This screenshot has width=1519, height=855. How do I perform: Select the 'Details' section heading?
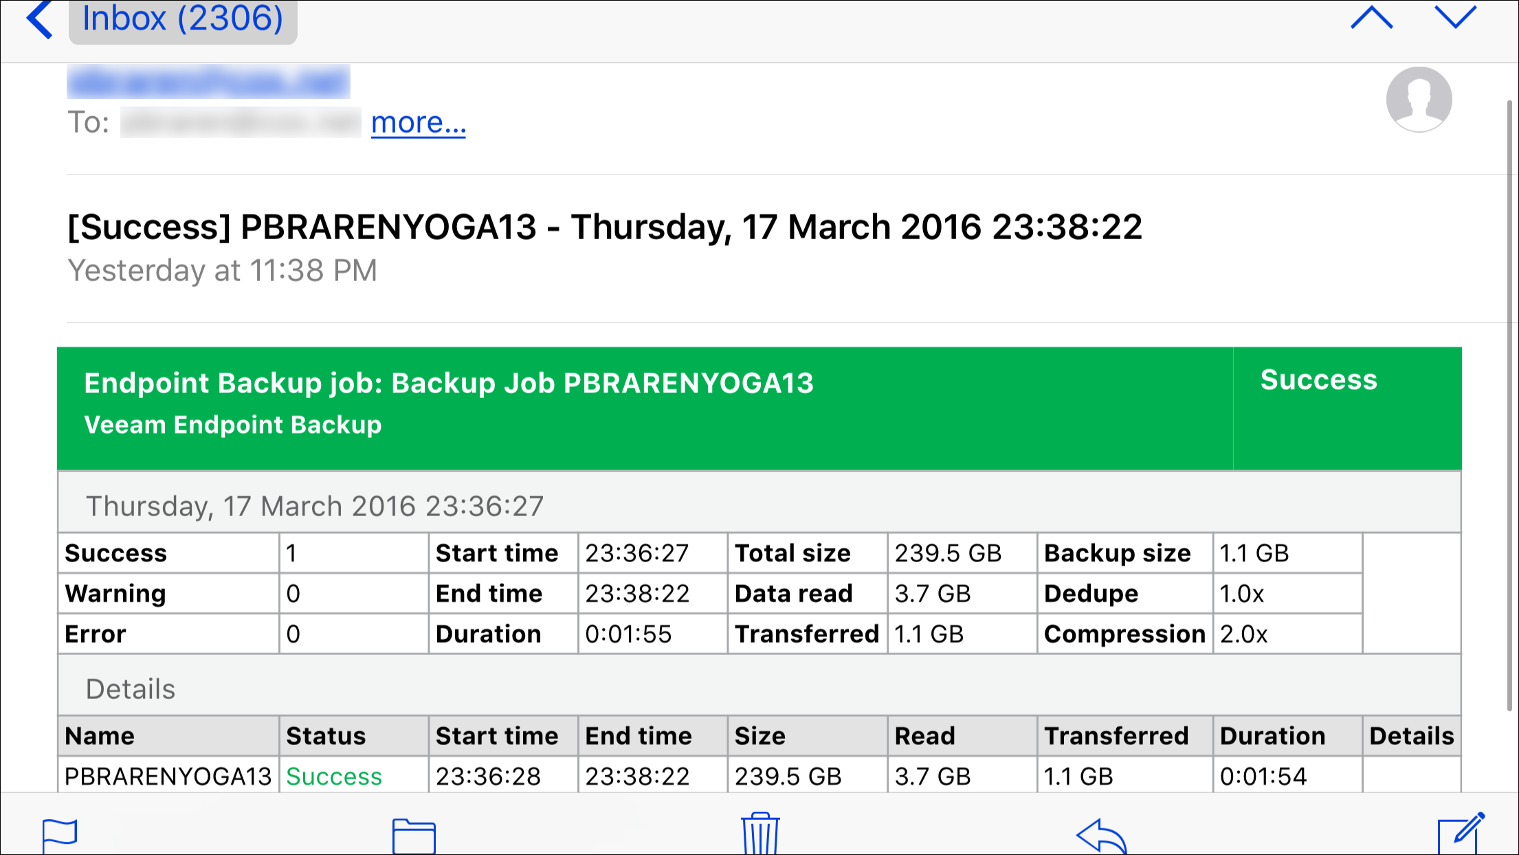(131, 689)
